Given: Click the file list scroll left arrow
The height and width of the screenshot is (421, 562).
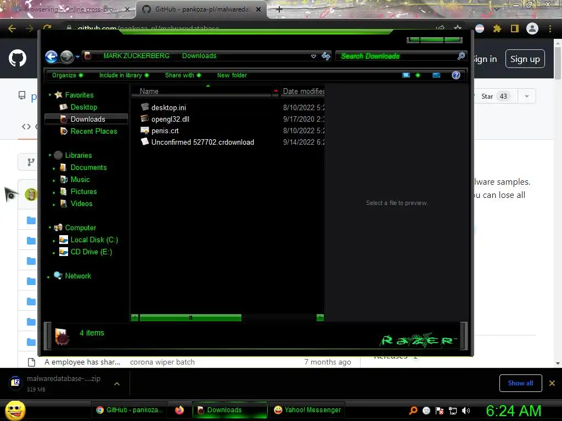Looking at the screenshot, I should [135, 317].
